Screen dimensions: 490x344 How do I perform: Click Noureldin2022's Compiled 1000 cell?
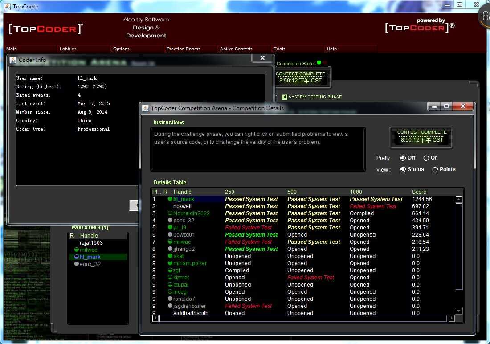click(x=362, y=213)
